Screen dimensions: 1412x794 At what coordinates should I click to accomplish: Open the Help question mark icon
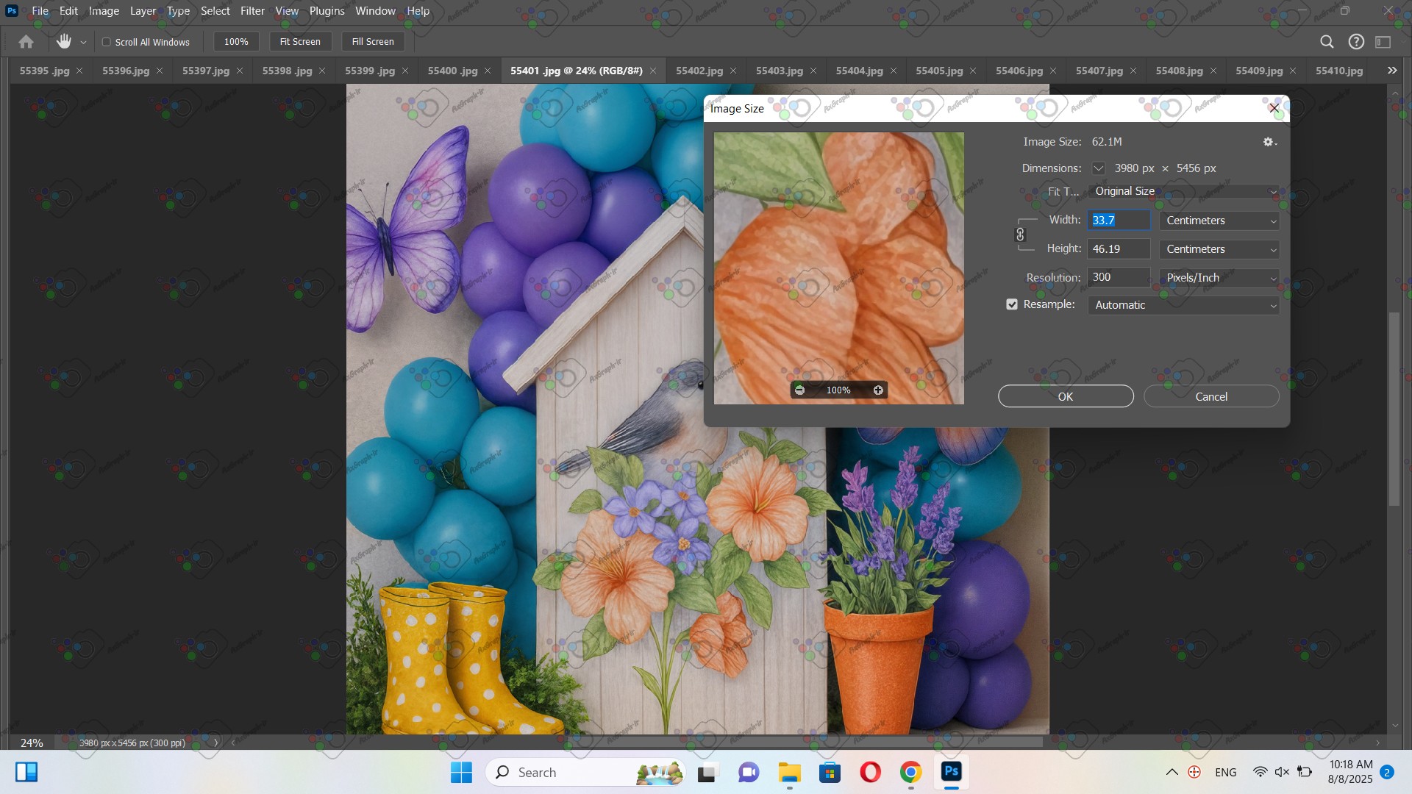[1356, 42]
